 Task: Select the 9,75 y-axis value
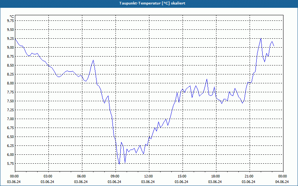coord(10,21)
